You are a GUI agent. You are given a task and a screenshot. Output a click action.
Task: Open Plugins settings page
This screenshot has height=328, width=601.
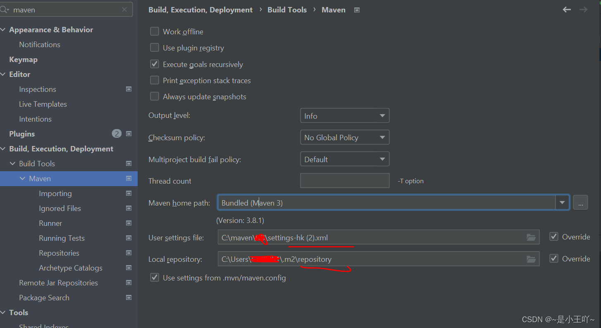tap(22, 134)
